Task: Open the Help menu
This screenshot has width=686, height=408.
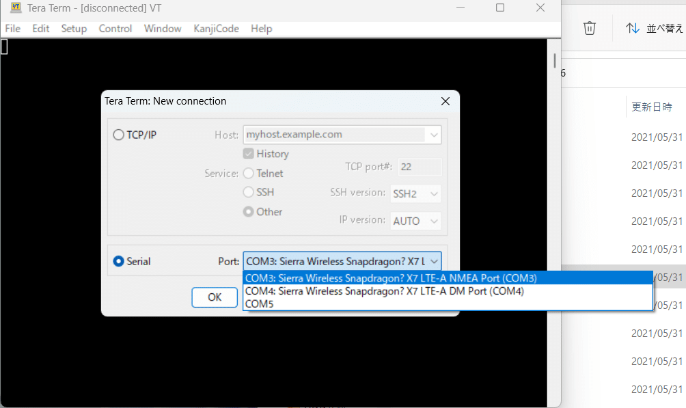Action: click(x=262, y=29)
